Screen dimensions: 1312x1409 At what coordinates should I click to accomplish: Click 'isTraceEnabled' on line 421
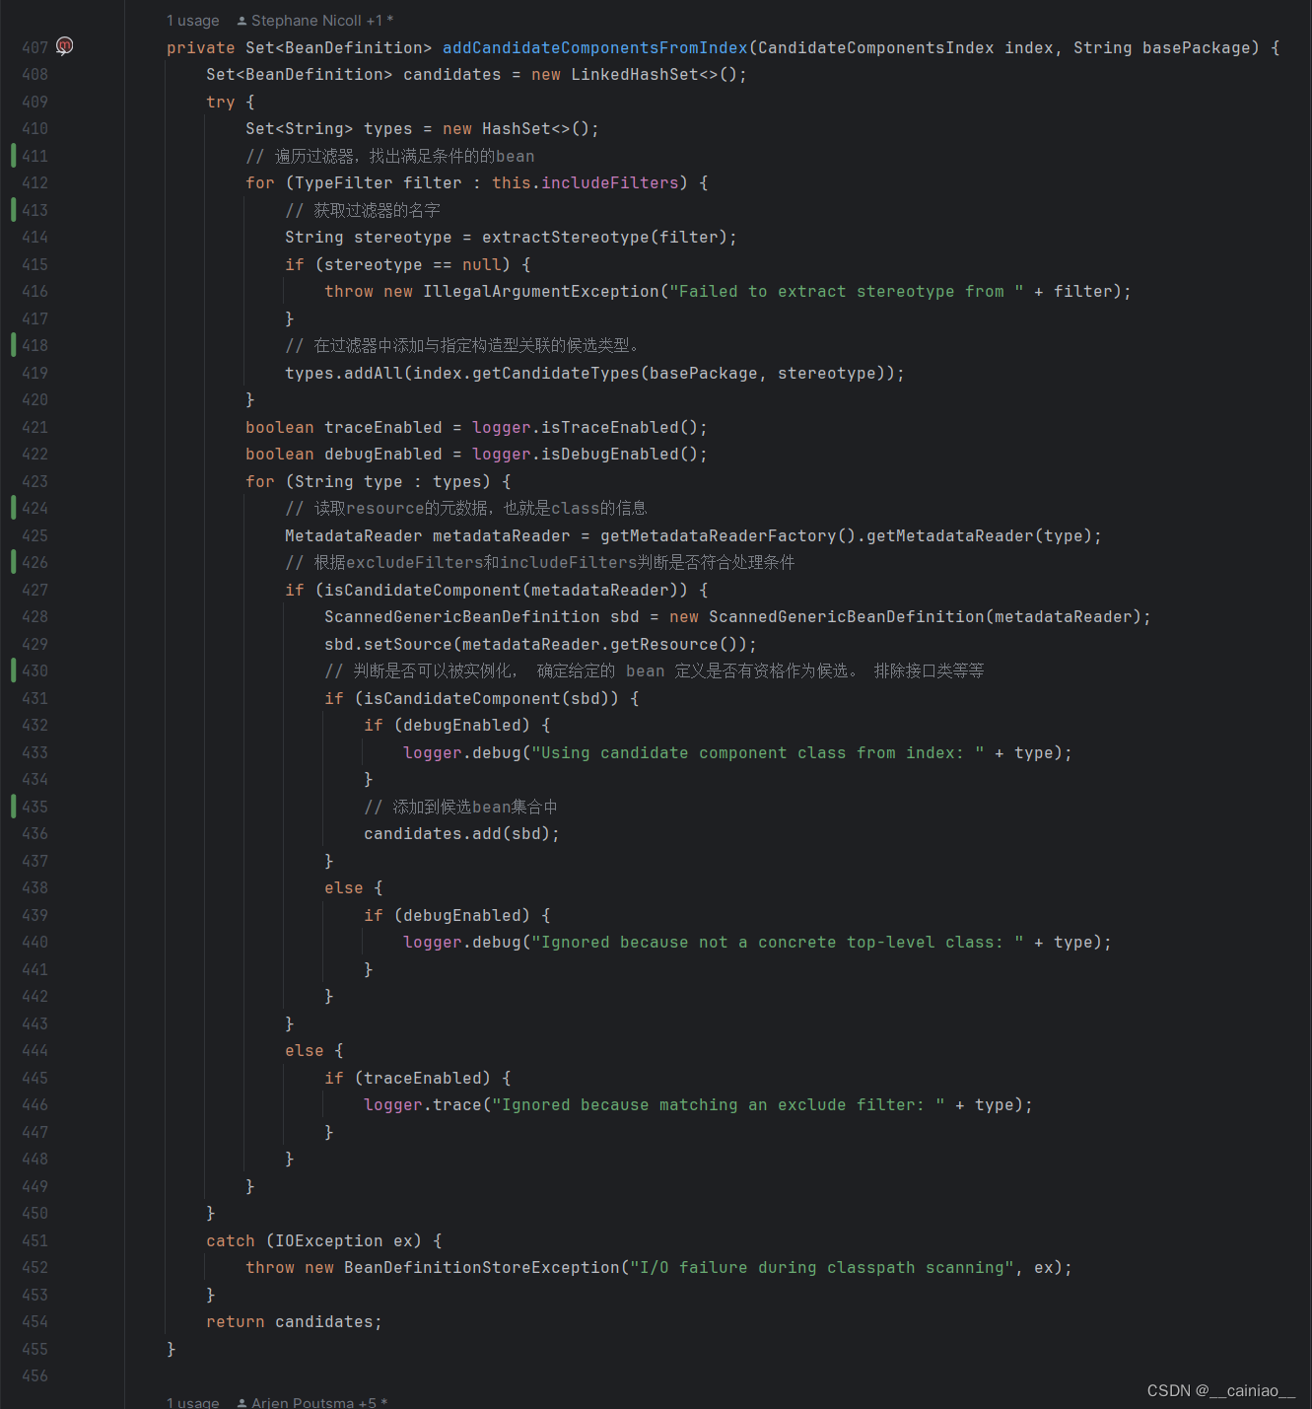(x=610, y=427)
